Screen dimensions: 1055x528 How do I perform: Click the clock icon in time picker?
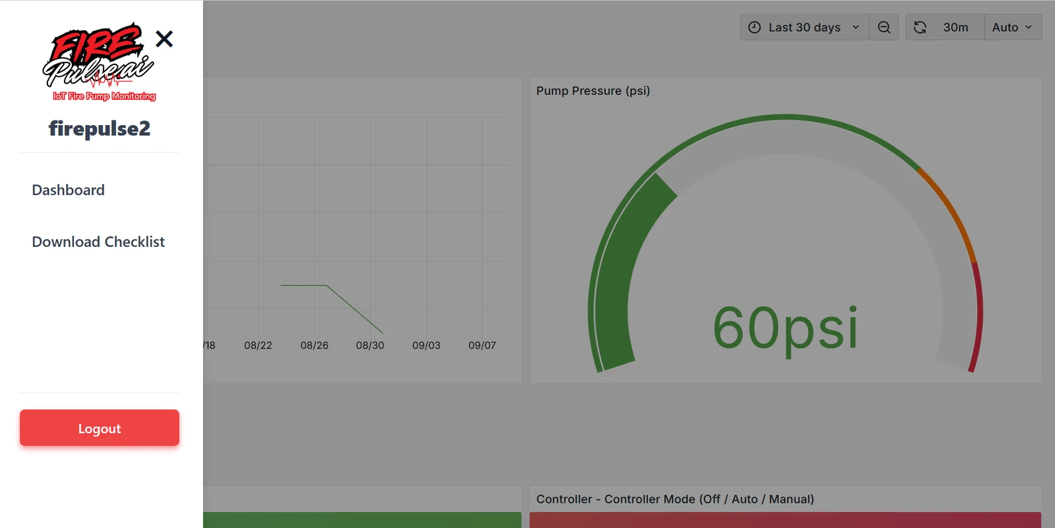(x=754, y=27)
